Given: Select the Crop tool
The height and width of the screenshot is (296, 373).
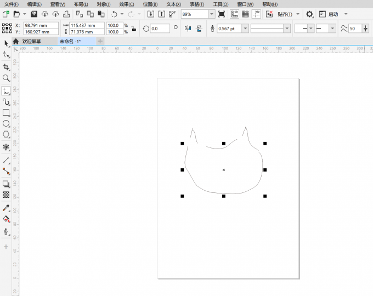Looking at the screenshot, I should [6, 67].
